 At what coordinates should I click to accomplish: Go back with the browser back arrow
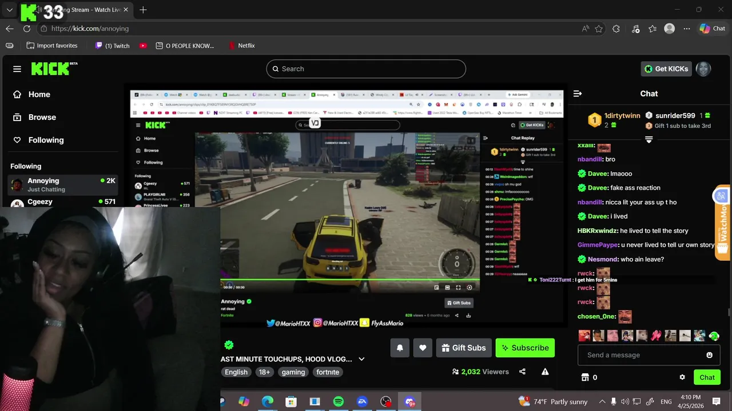tap(10, 29)
